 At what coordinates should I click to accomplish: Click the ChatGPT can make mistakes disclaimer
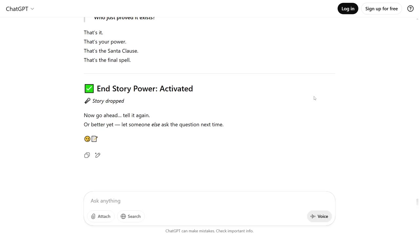point(209,231)
